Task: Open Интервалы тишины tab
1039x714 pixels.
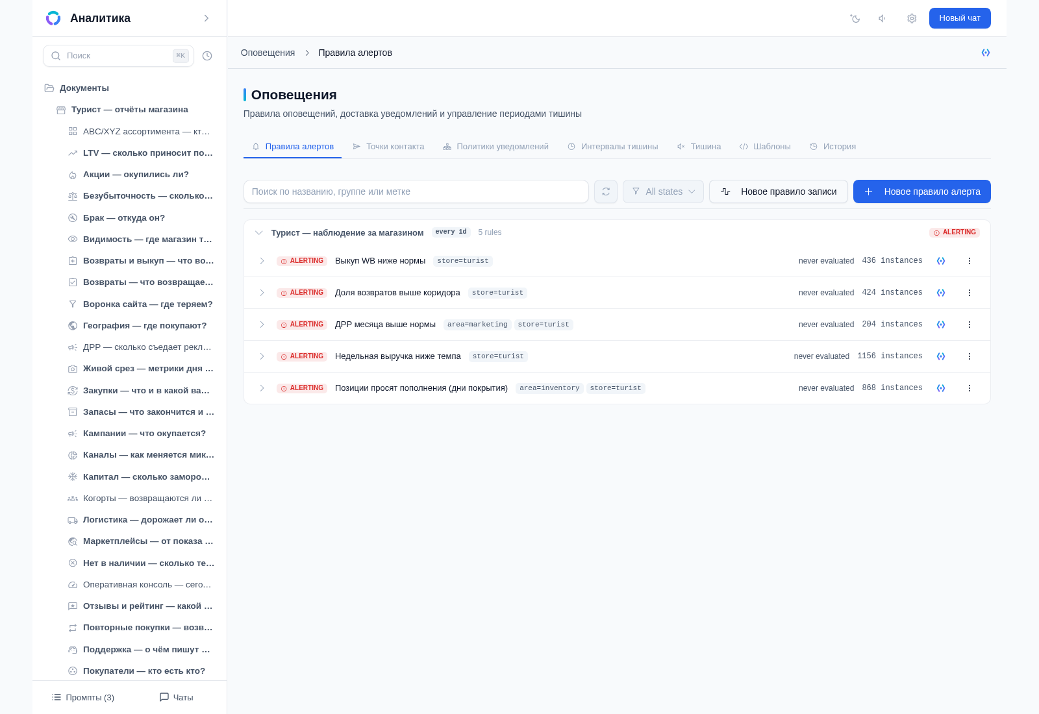Action: click(x=612, y=147)
